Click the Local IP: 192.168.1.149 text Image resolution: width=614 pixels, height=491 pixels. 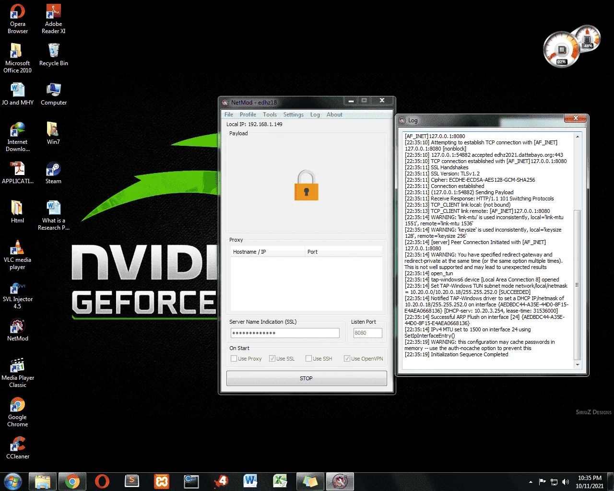tap(254, 124)
